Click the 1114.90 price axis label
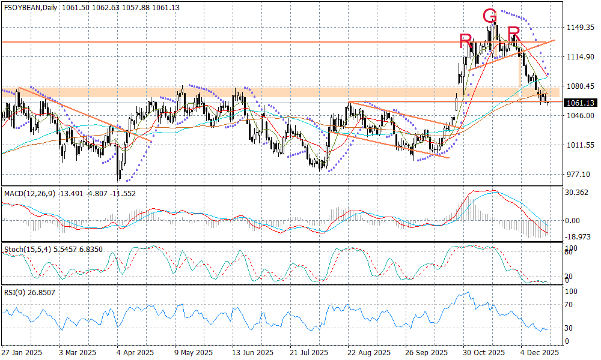The image size is (601, 360). (581, 57)
